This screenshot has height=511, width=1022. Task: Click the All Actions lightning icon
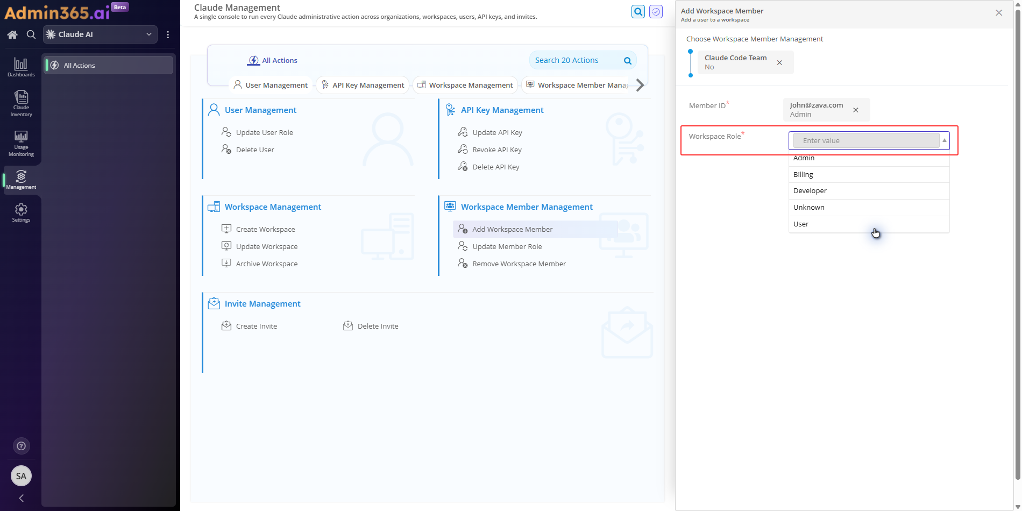pos(253,60)
